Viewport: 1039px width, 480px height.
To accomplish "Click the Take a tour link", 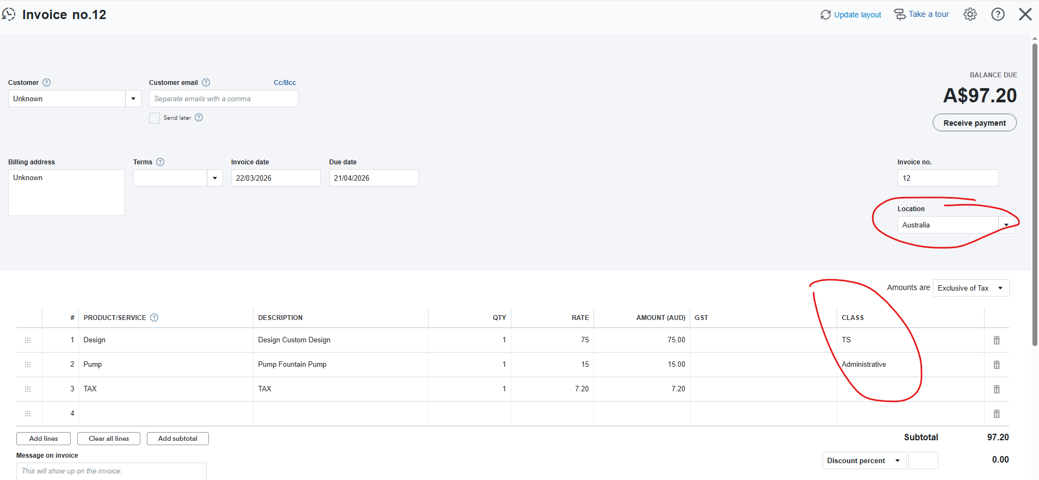I will point(929,14).
